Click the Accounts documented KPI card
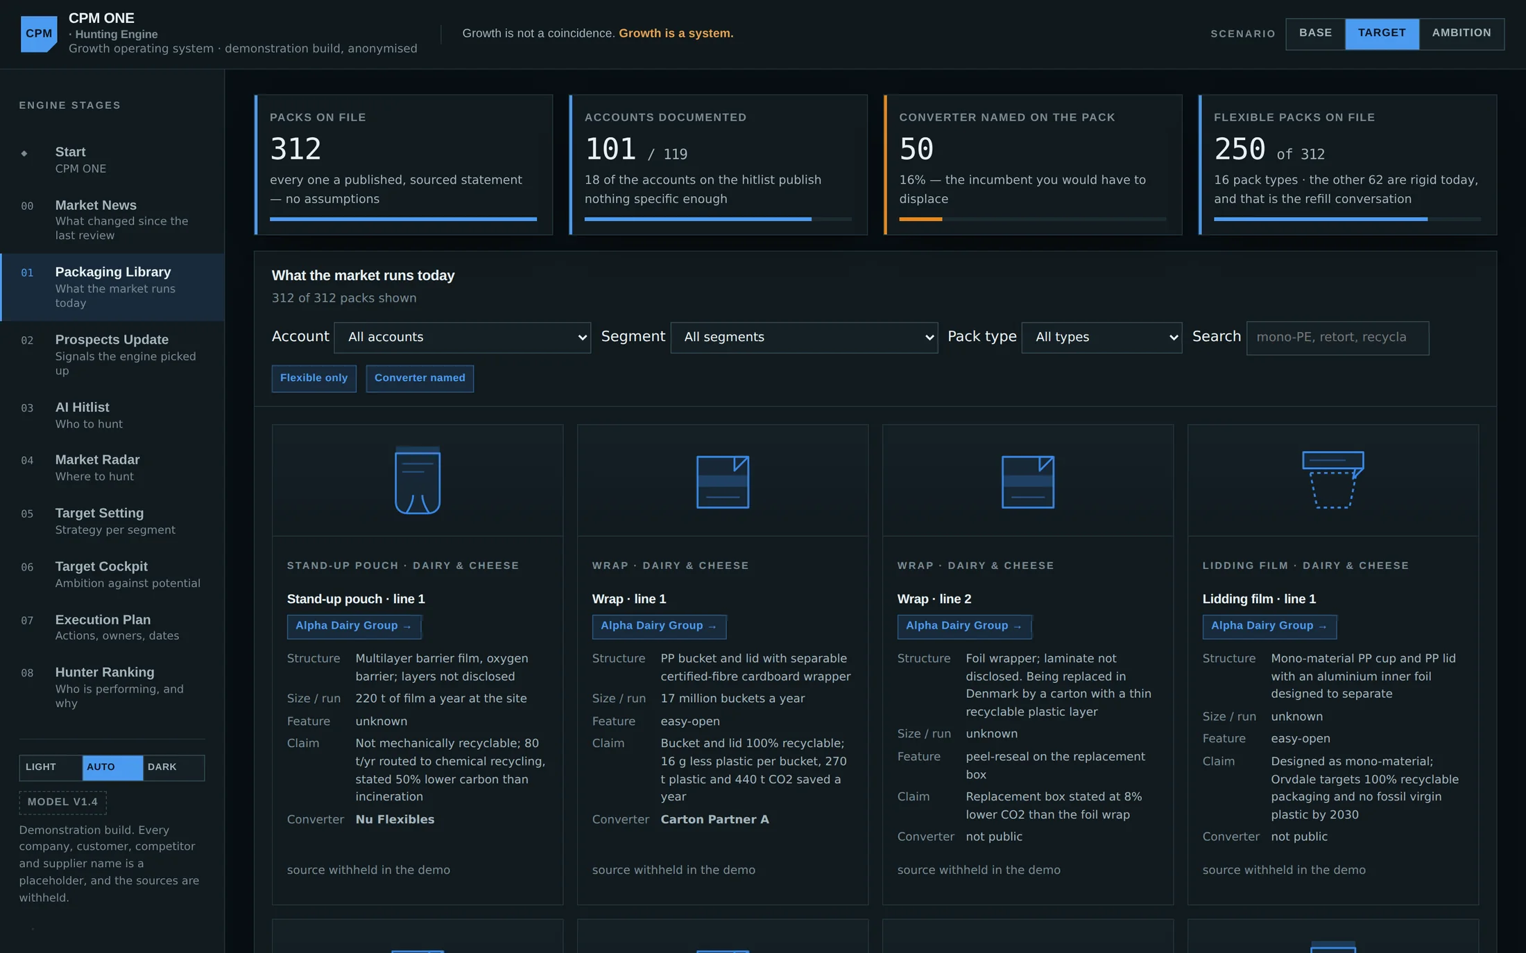1526x953 pixels. (718, 165)
